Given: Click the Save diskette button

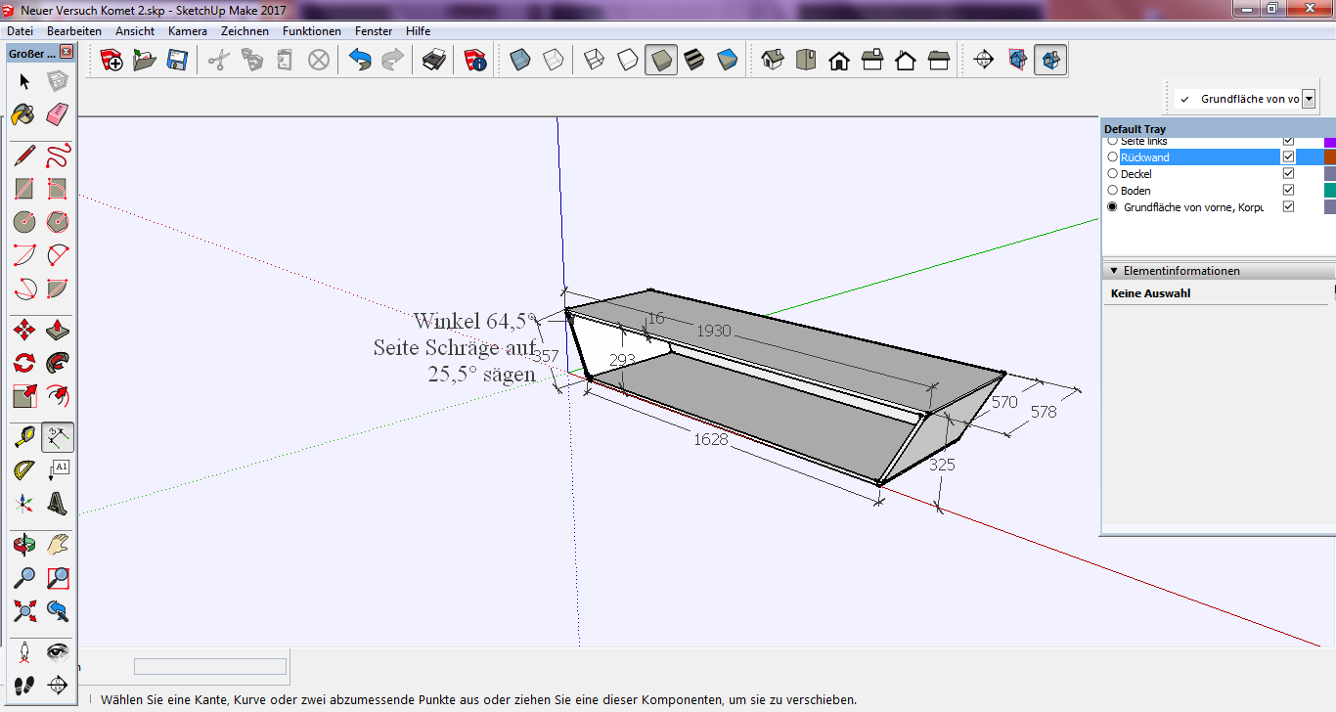Looking at the screenshot, I should coord(177,61).
